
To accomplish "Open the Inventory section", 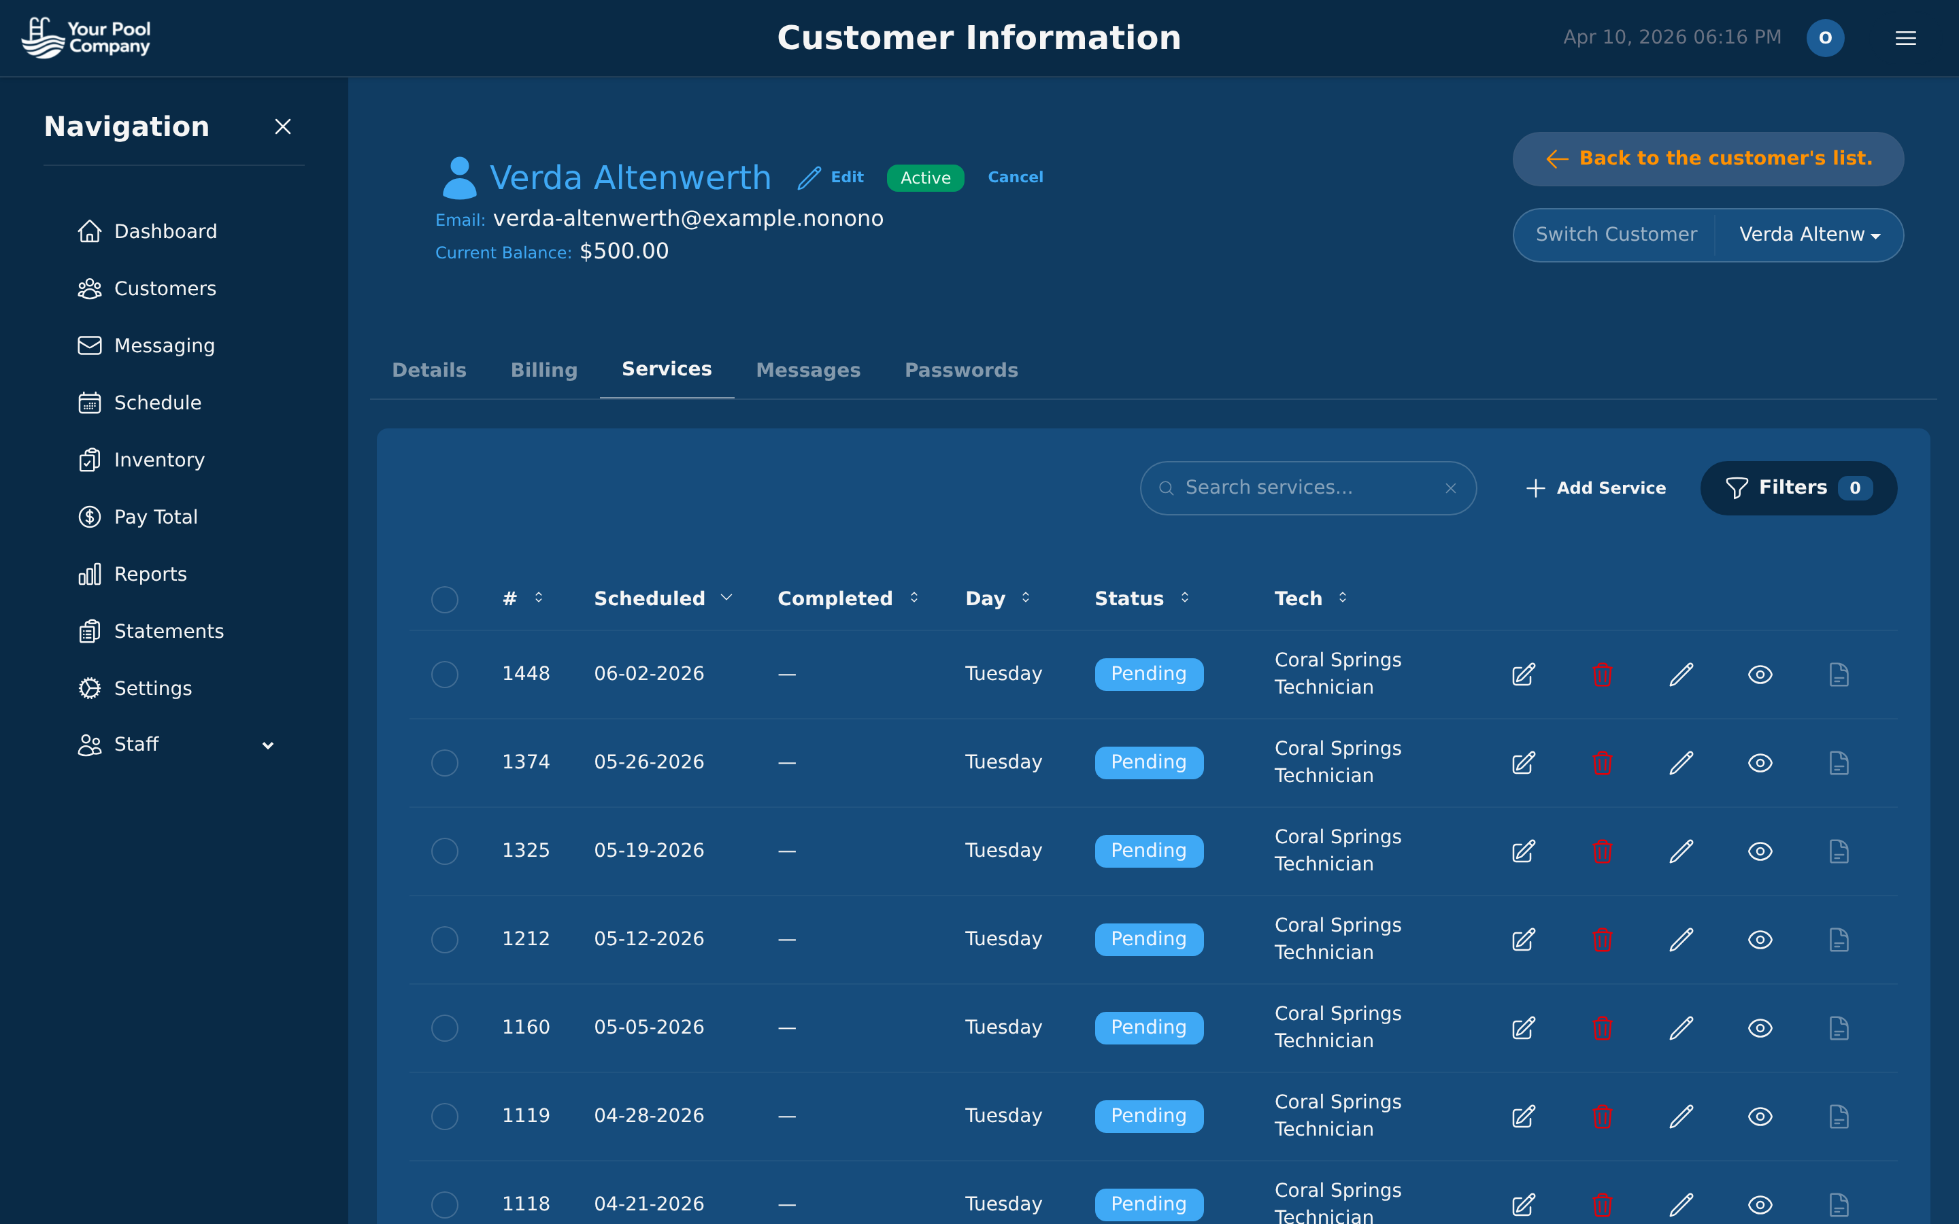I will [158, 459].
